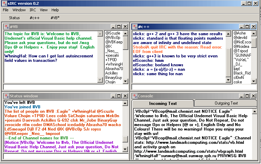Select +TP0D in #VB user list

click(111, 60)
